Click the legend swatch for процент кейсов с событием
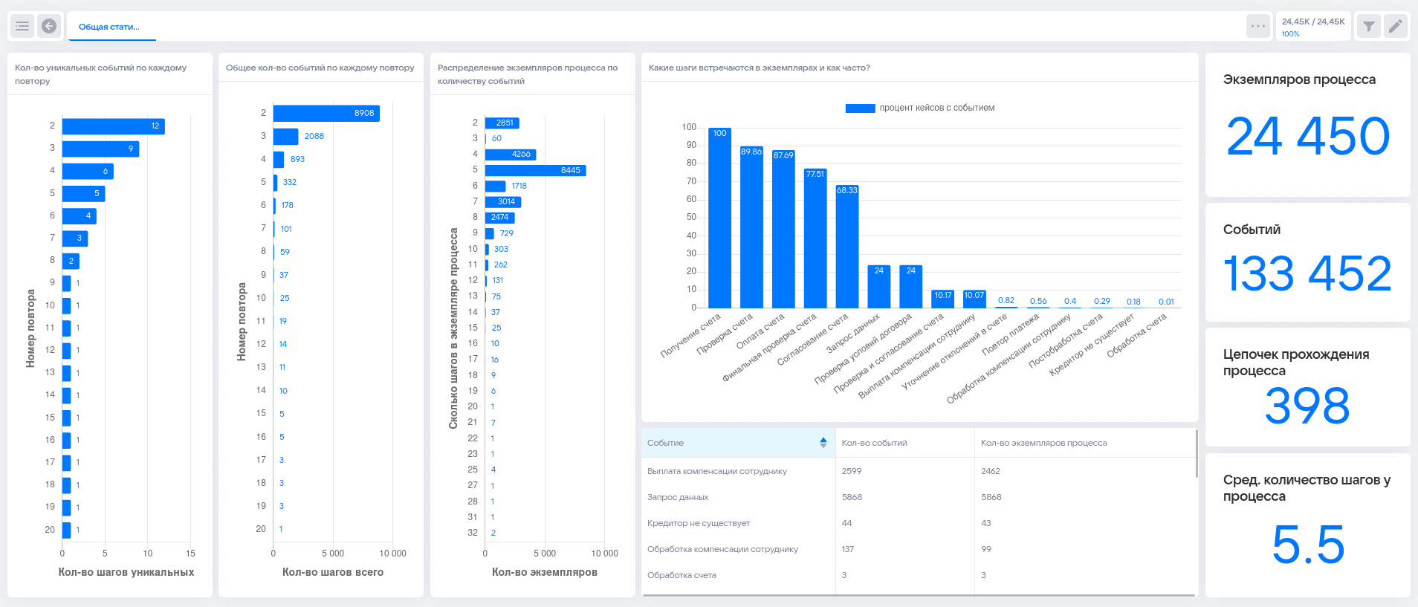This screenshot has height=607, width=1418. (860, 108)
